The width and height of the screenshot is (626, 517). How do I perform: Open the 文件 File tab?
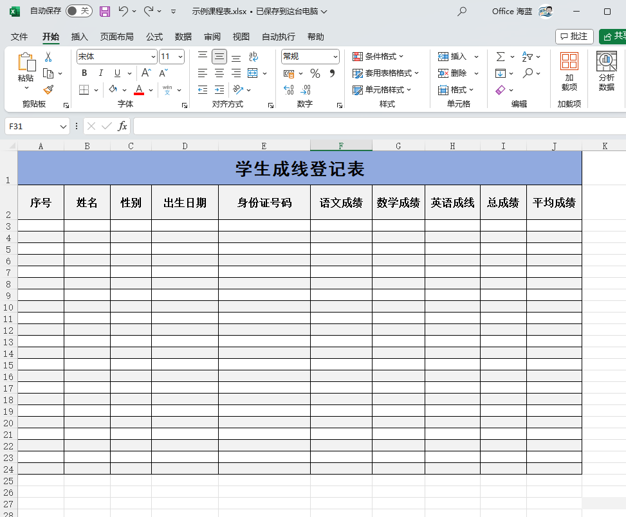pos(19,37)
